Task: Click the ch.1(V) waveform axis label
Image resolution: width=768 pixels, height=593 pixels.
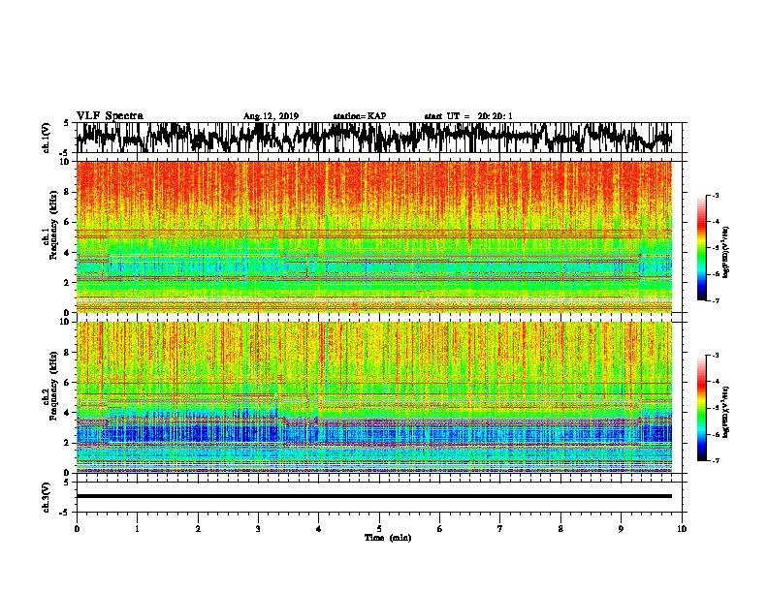Action: (x=47, y=138)
